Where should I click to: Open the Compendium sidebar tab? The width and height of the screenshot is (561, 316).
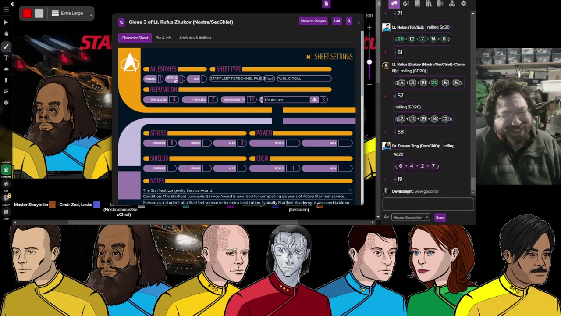(x=429, y=4)
